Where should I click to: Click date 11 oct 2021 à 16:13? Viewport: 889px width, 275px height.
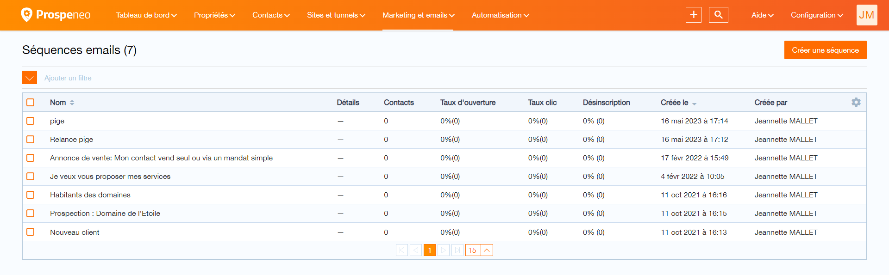coord(694,232)
